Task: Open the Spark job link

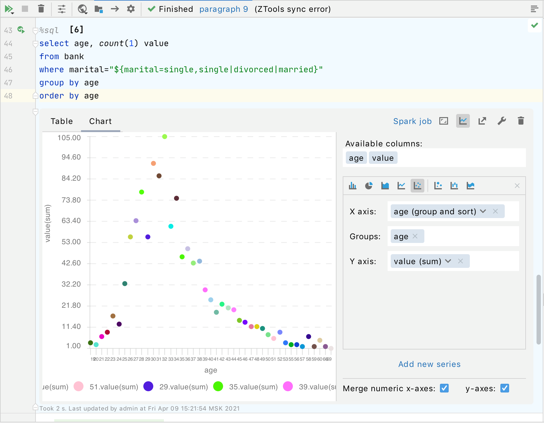Action: 412,121
